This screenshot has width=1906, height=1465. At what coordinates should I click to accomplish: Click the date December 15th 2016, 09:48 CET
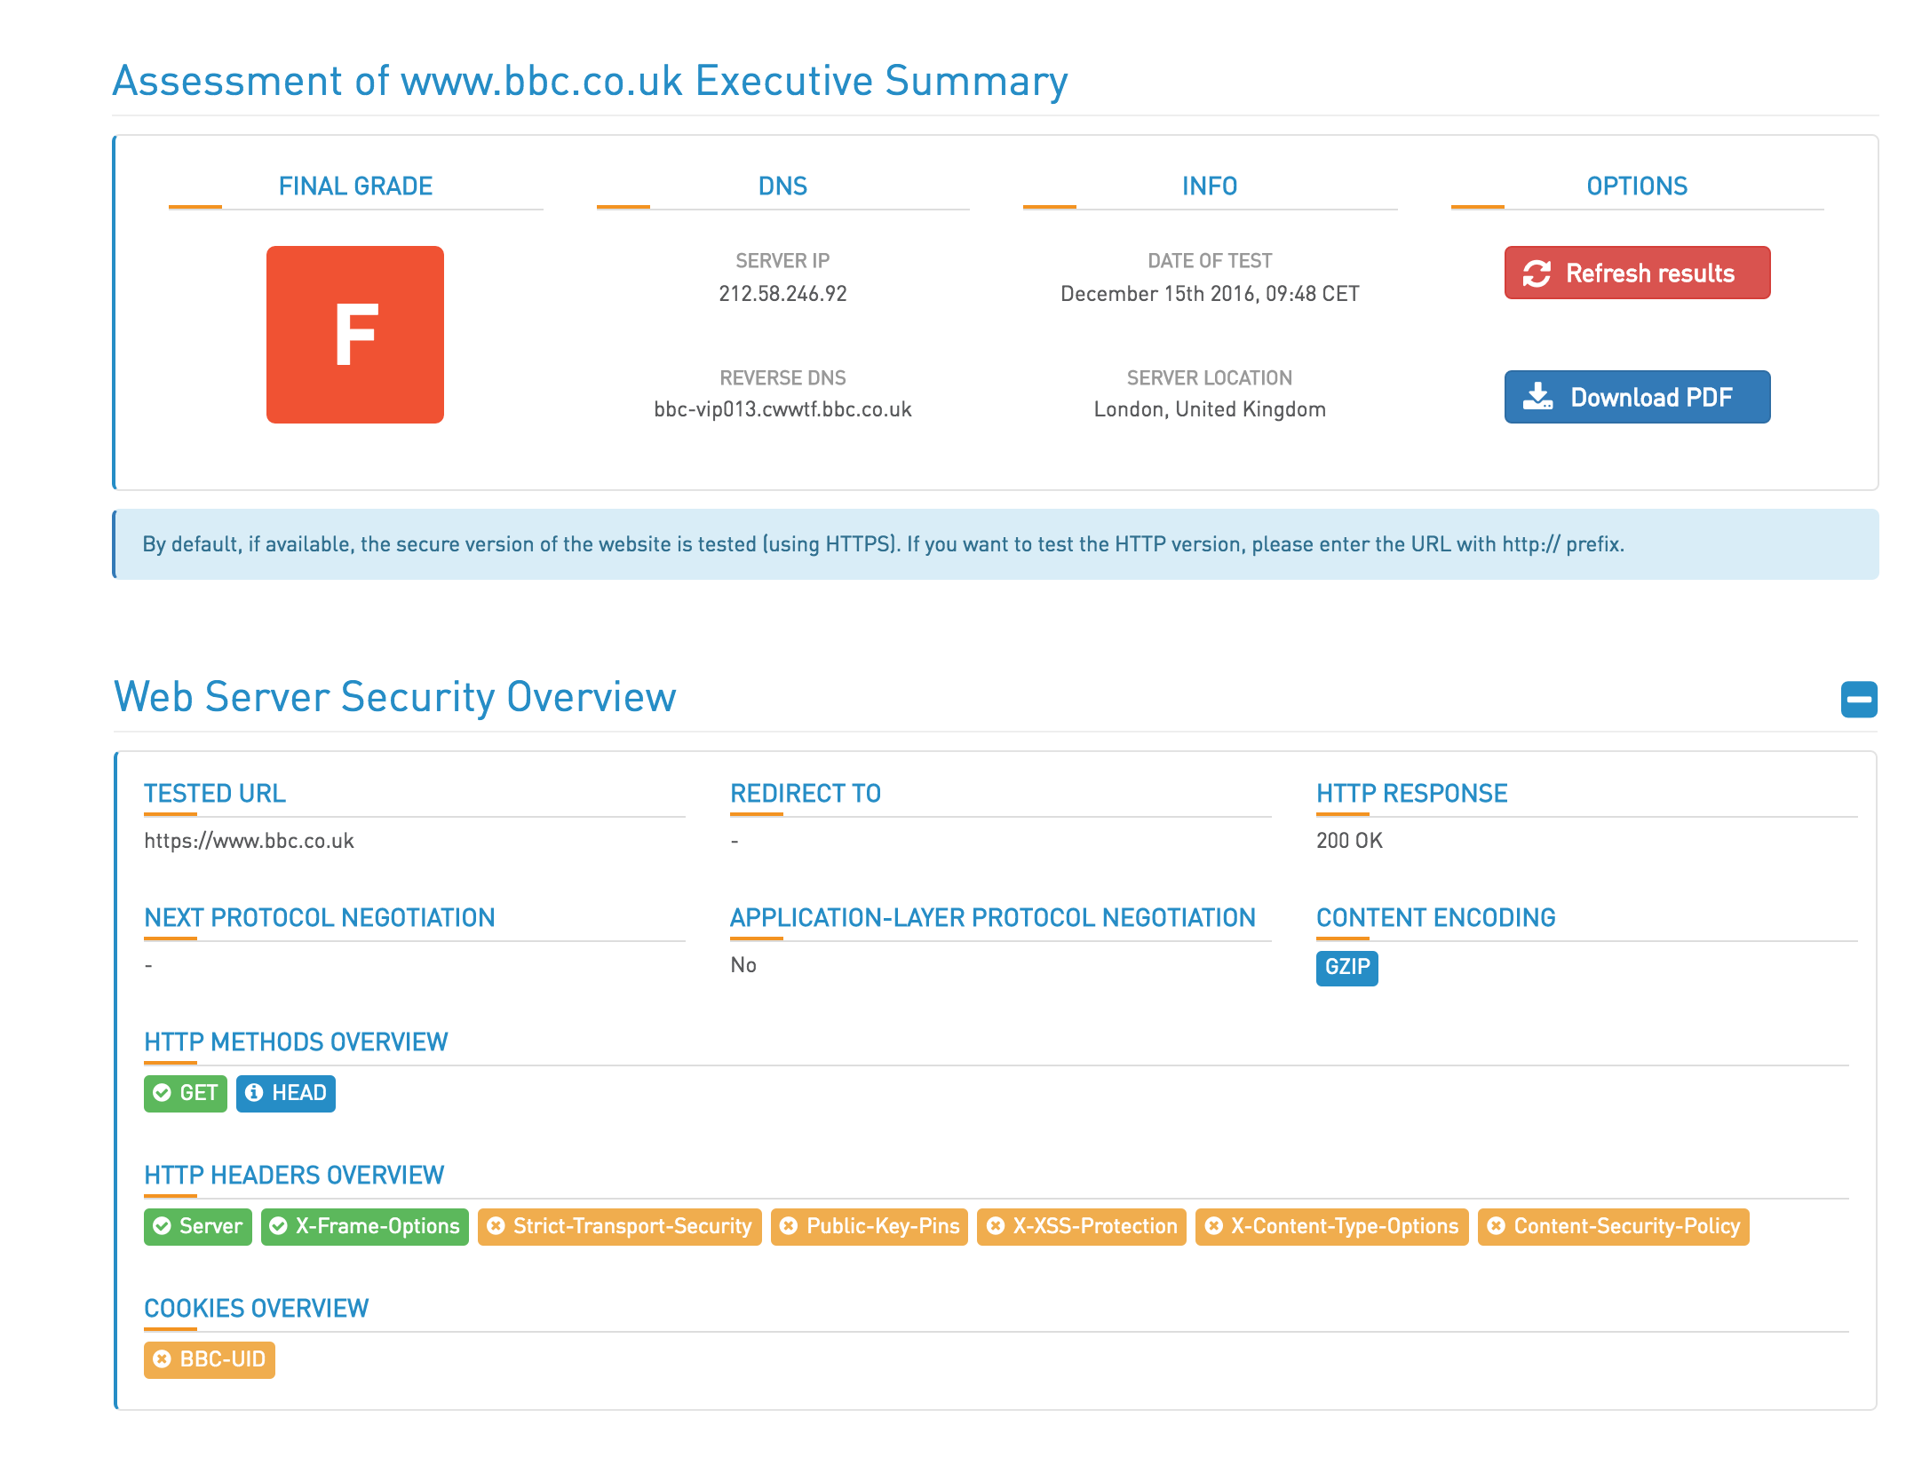tap(1210, 294)
